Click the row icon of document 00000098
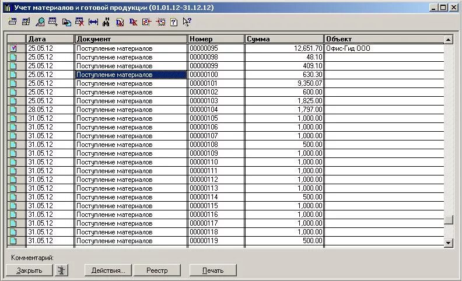This screenshot has height=281, width=462. click(x=13, y=57)
